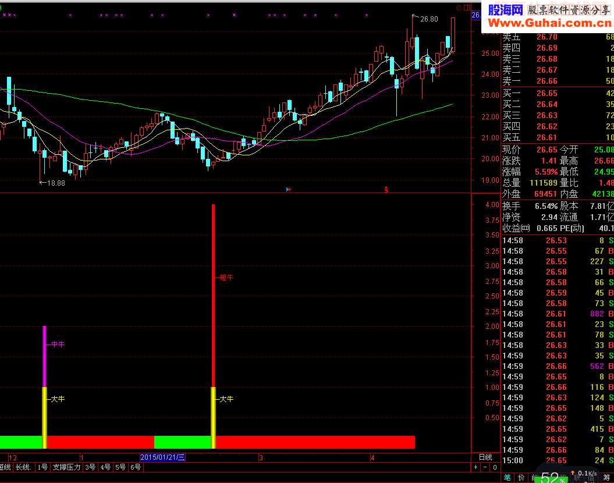Viewport: 614px width, 483px height.
Task: Click the 外盘 value 69451
Action: [545, 194]
